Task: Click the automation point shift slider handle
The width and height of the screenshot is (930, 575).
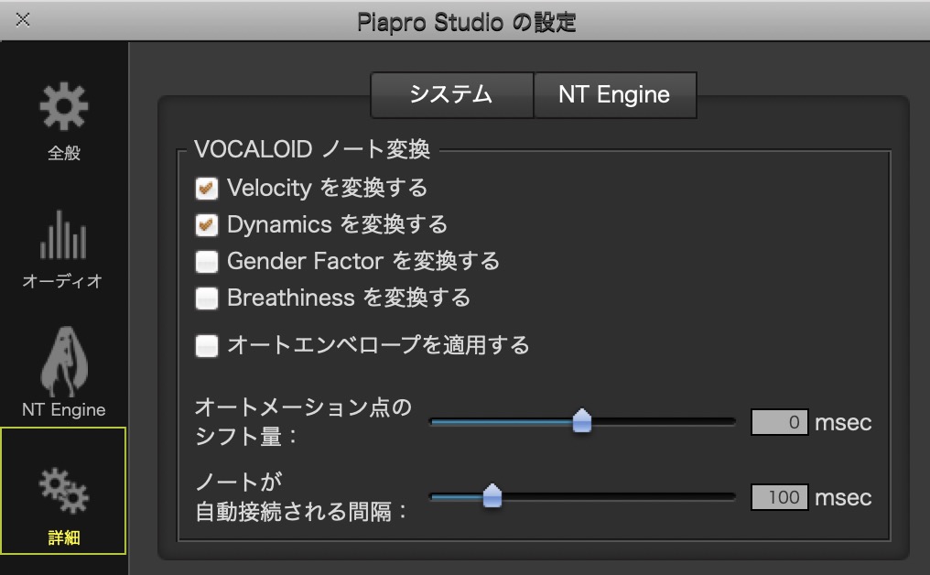Action: pos(581,421)
